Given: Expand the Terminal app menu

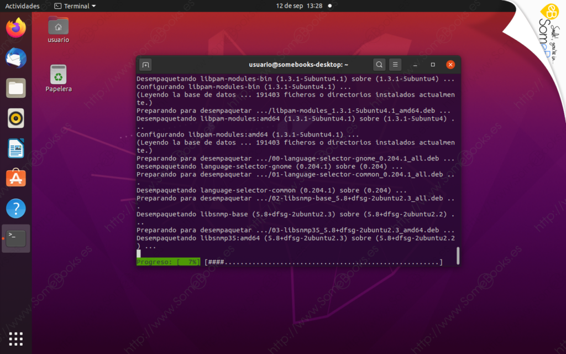Looking at the screenshot, I should (75, 6).
